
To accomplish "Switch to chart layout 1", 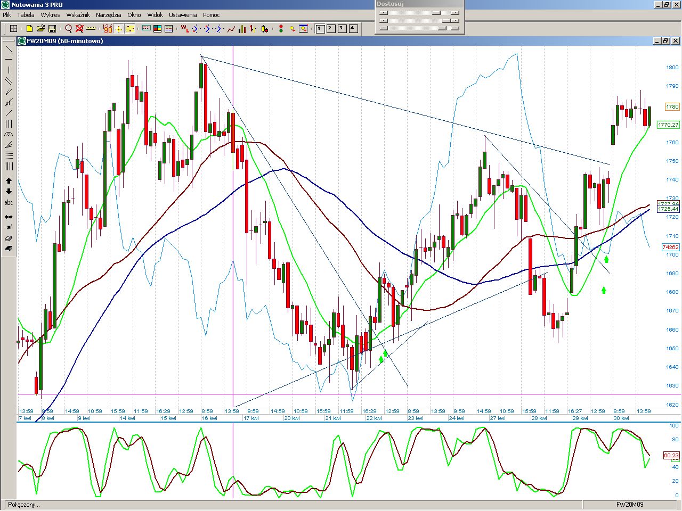I will coord(320,29).
